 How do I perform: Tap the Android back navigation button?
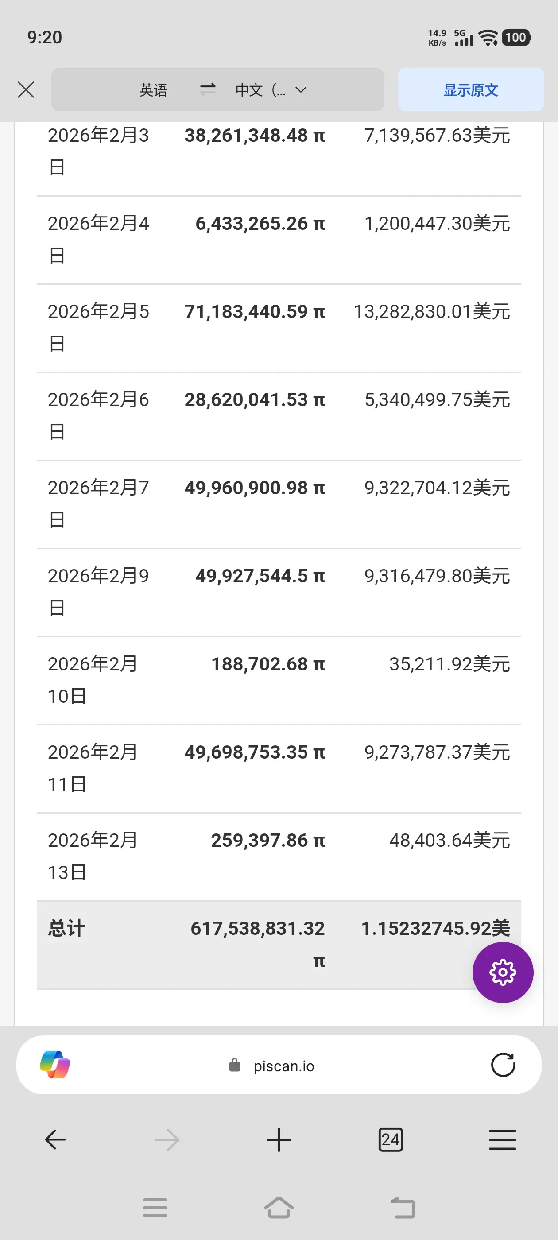403,1207
